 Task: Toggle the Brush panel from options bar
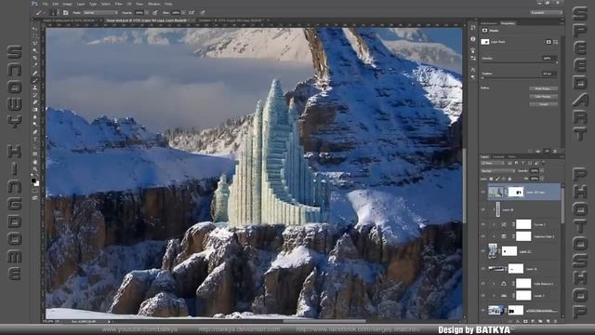[65, 12]
